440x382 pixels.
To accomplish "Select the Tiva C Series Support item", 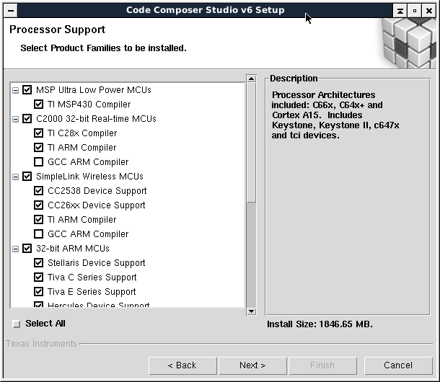I will [x=92, y=277].
